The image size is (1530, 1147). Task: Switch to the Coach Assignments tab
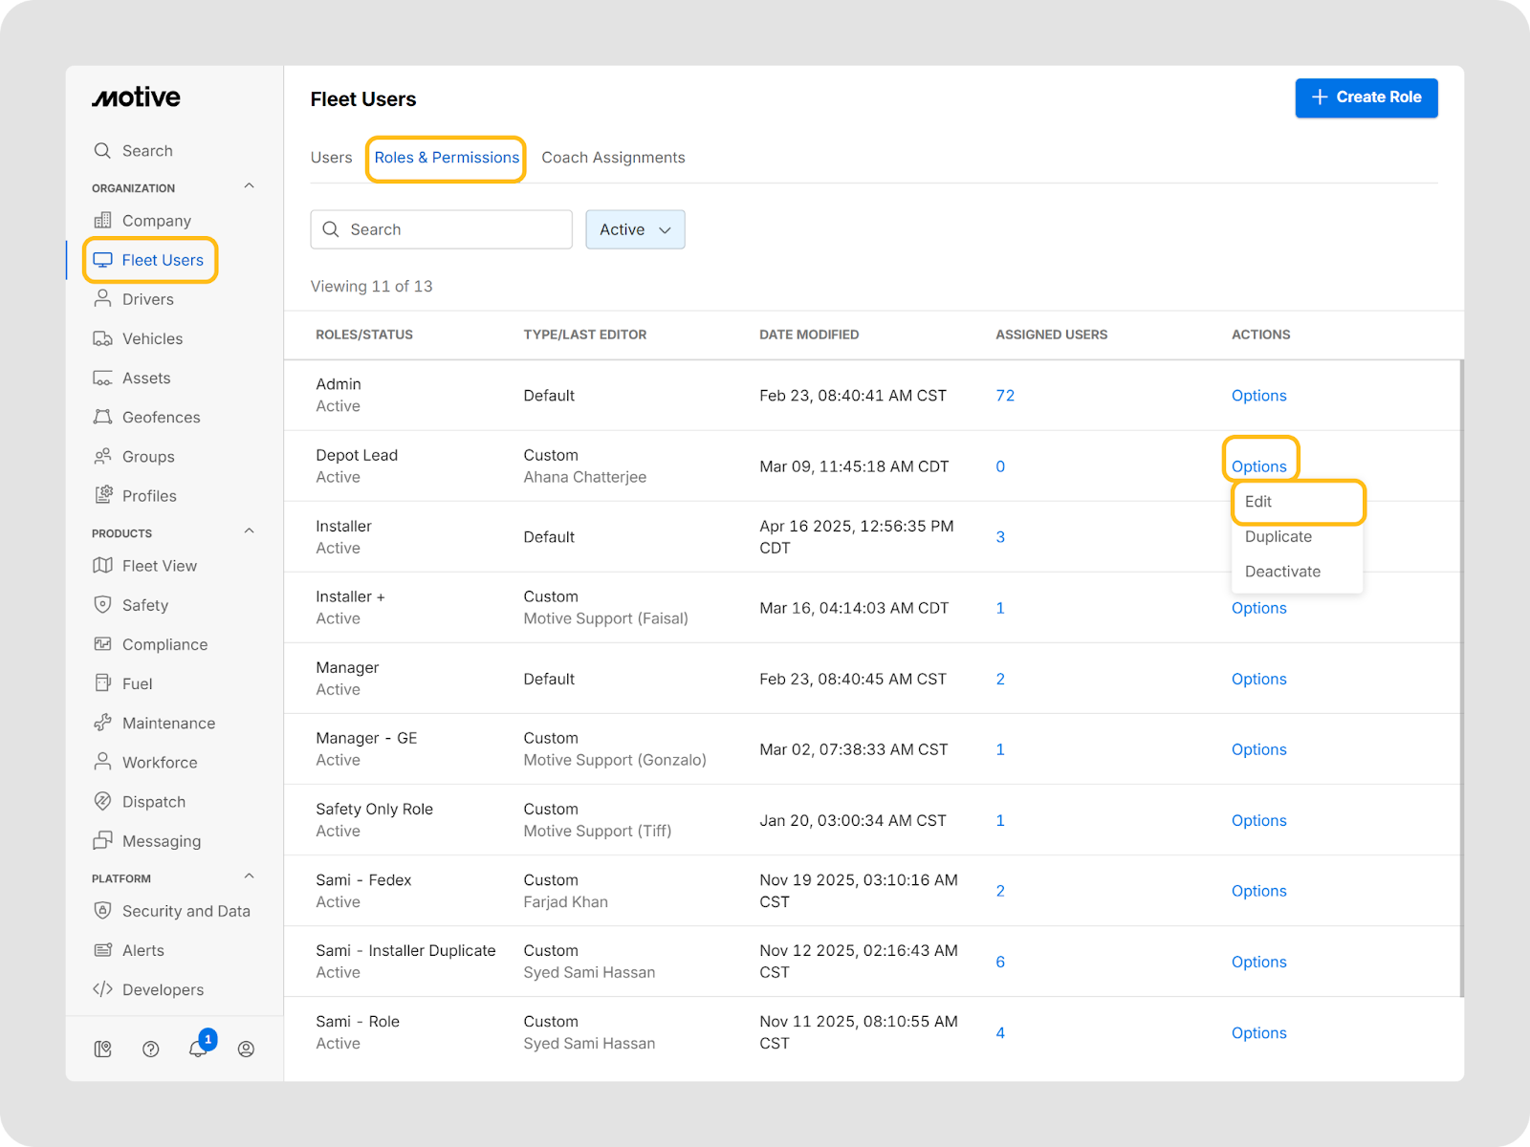[x=613, y=158]
